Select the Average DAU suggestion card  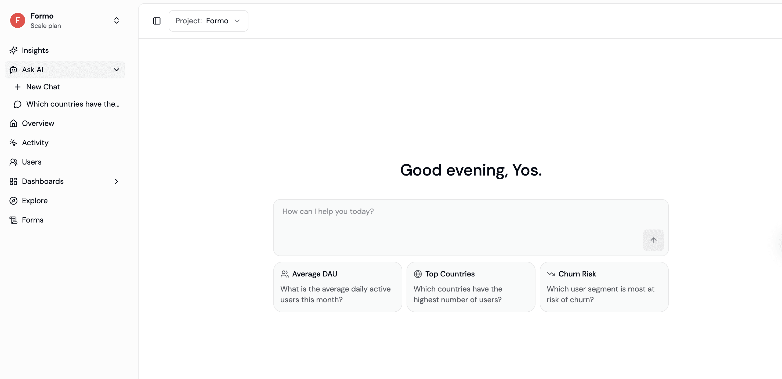tap(338, 287)
